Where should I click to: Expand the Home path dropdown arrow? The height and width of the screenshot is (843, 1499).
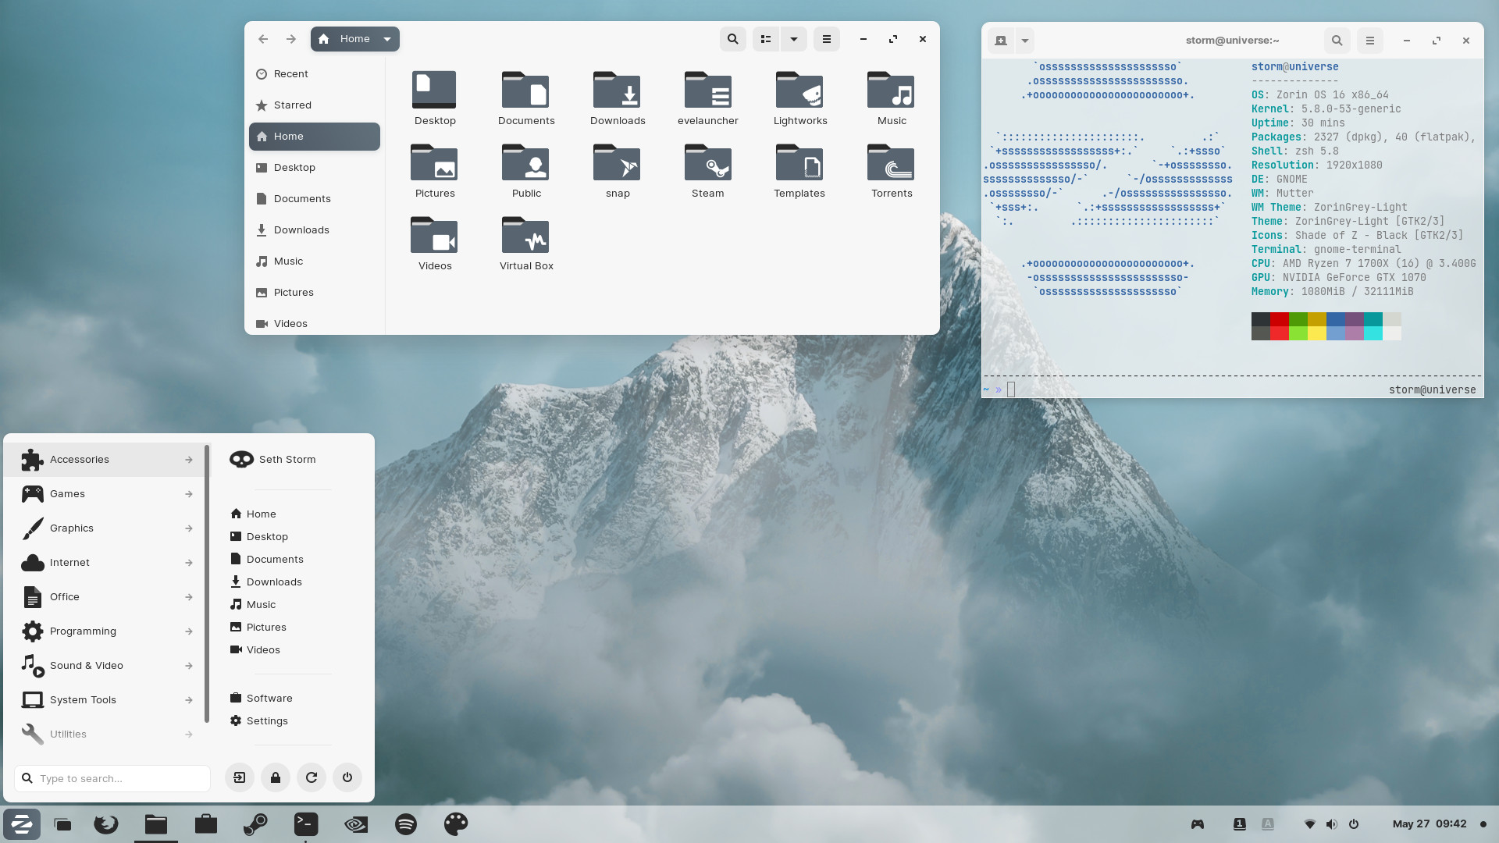[x=387, y=39]
